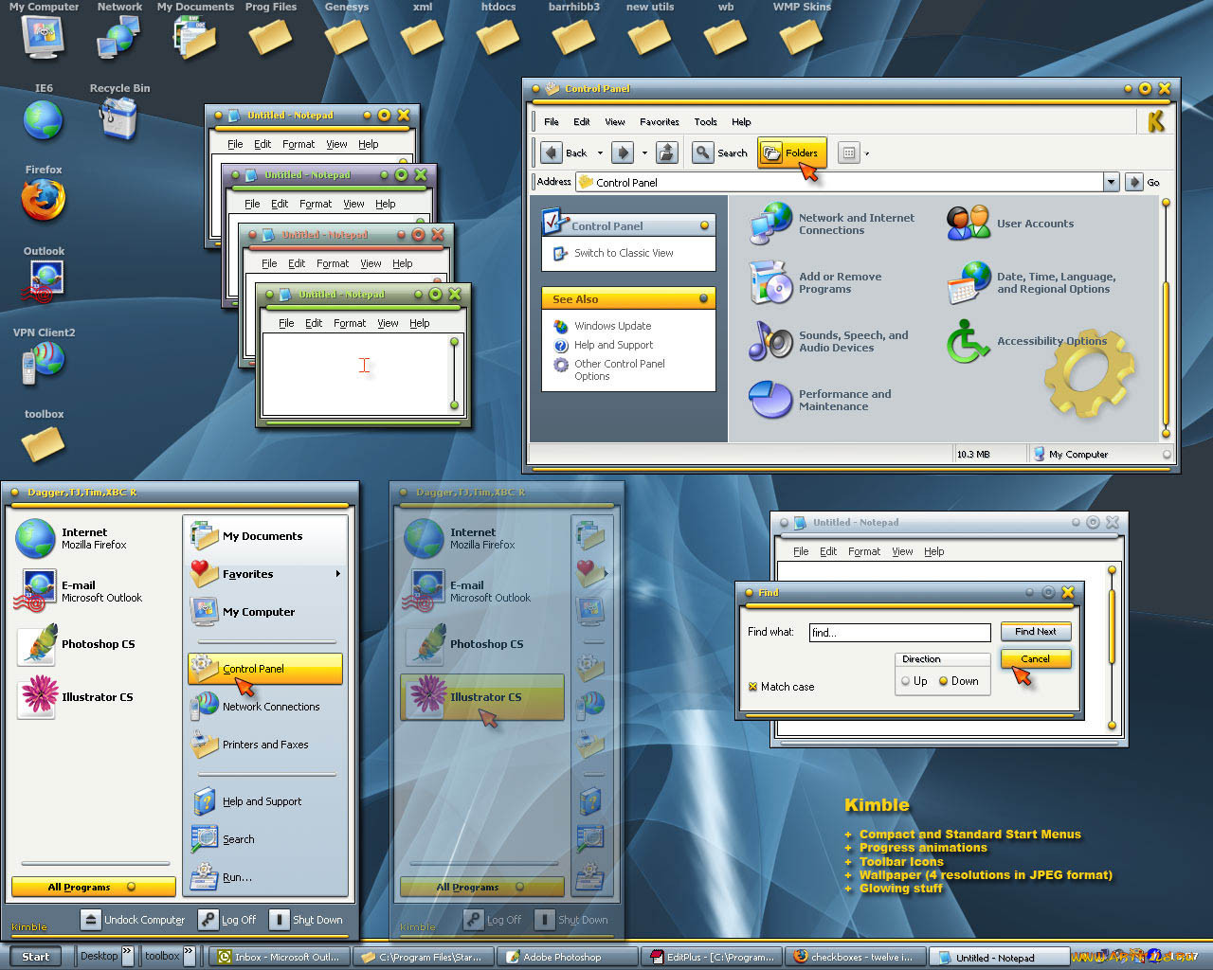
Task: Click Control Panel in the Start menu
Action: [265, 669]
